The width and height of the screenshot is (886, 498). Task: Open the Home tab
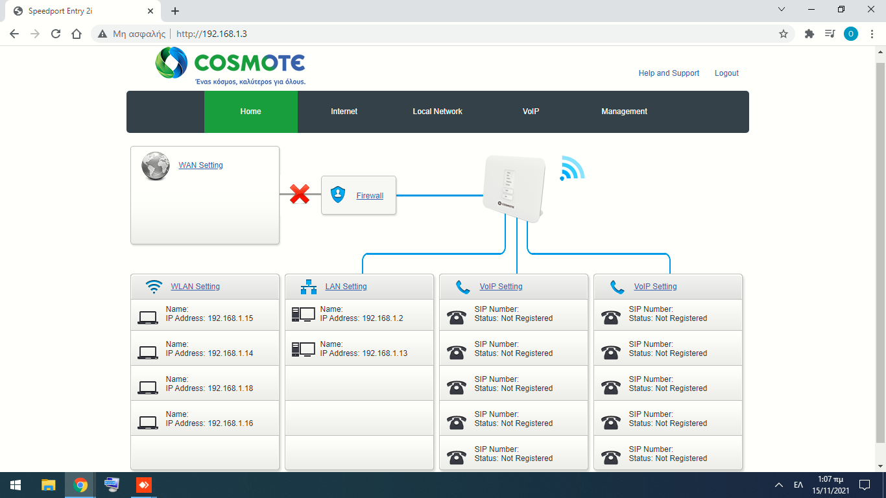tap(251, 112)
